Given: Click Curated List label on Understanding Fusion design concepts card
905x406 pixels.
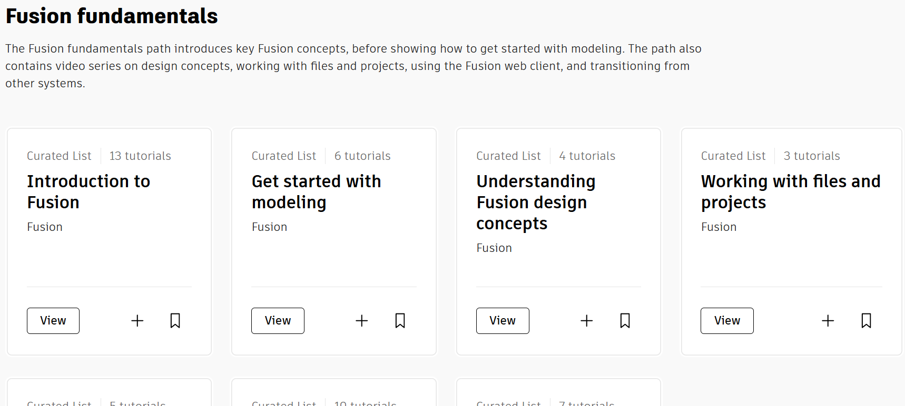Looking at the screenshot, I should (508, 156).
